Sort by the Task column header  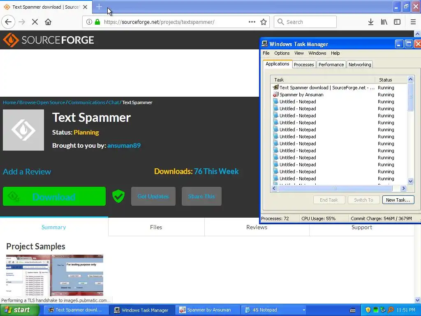point(323,80)
